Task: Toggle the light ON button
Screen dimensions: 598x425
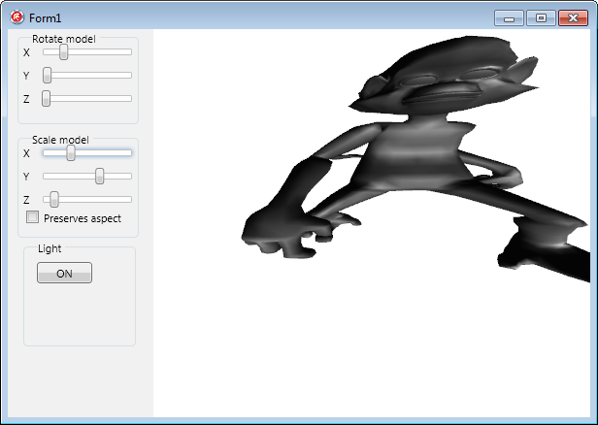Action: pyautogui.click(x=64, y=273)
